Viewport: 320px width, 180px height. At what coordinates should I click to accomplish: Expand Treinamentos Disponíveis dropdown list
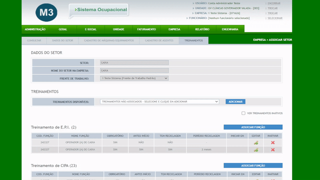[x=159, y=102]
